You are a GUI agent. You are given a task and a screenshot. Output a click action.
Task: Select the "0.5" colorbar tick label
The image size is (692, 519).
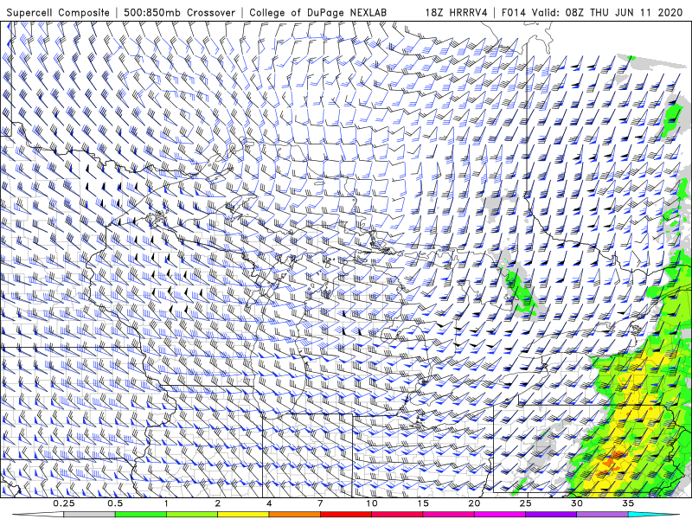[115, 503]
